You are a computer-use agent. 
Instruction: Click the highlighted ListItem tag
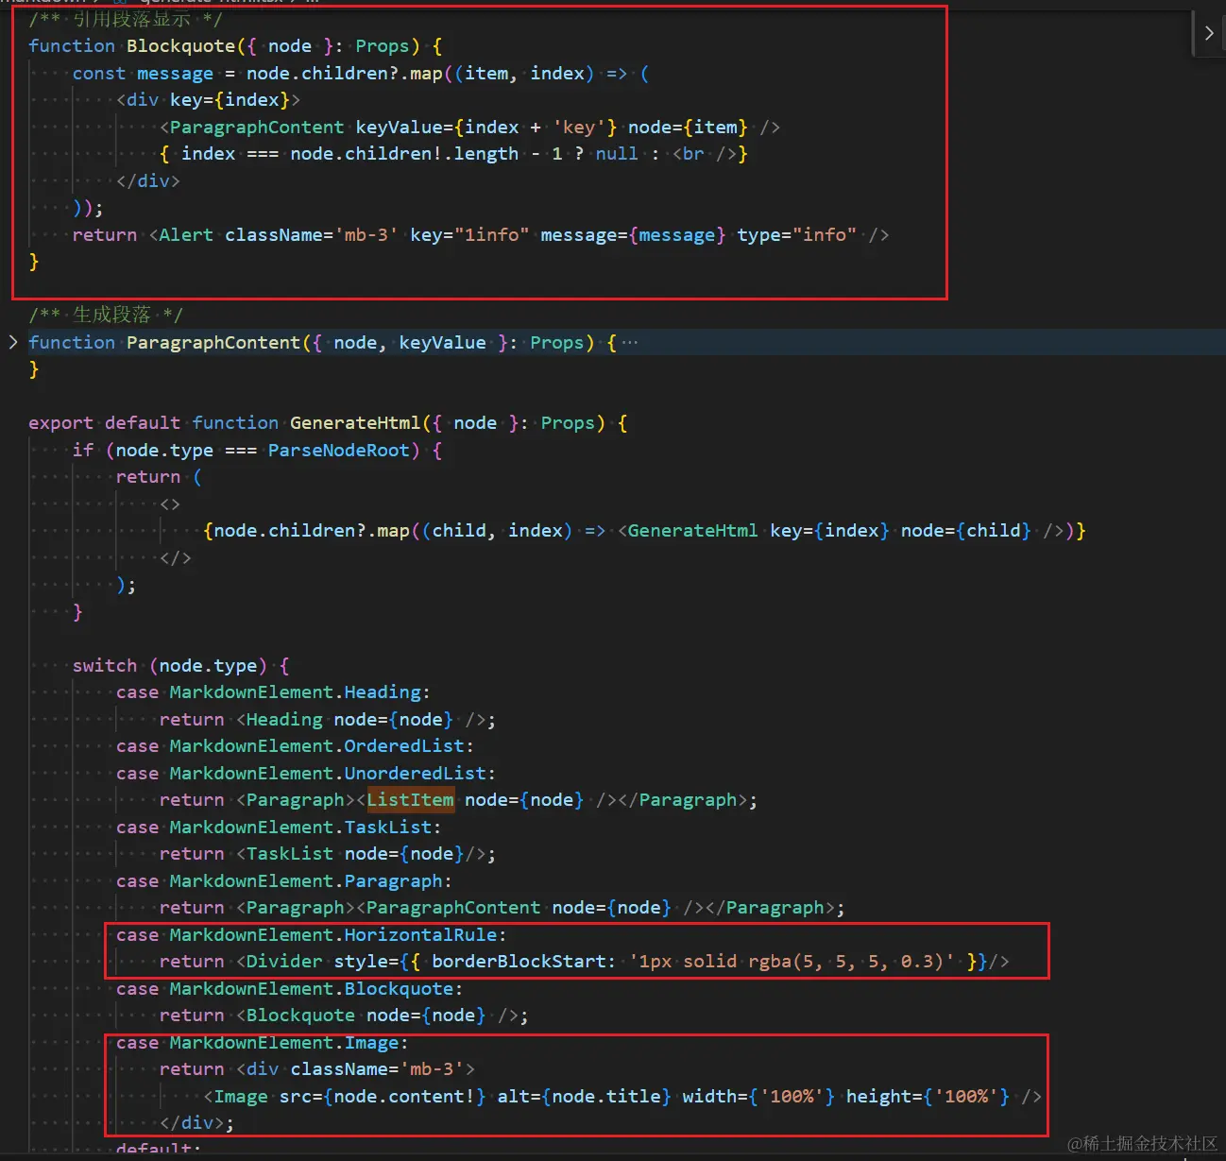click(411, 800)
